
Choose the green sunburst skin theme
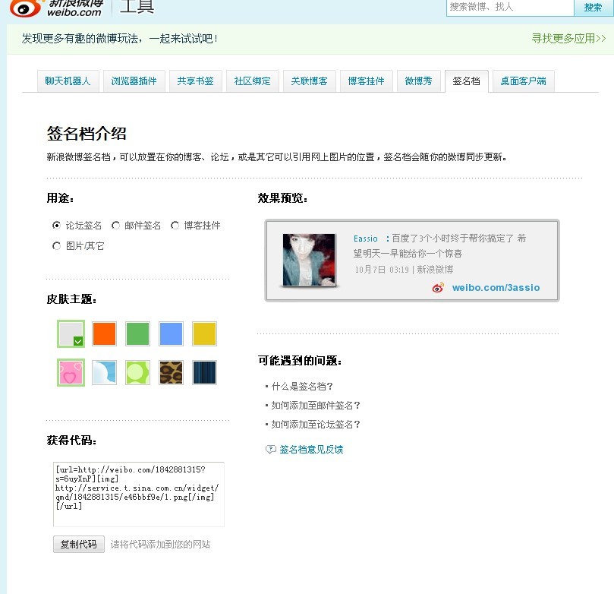click(137, 372)
